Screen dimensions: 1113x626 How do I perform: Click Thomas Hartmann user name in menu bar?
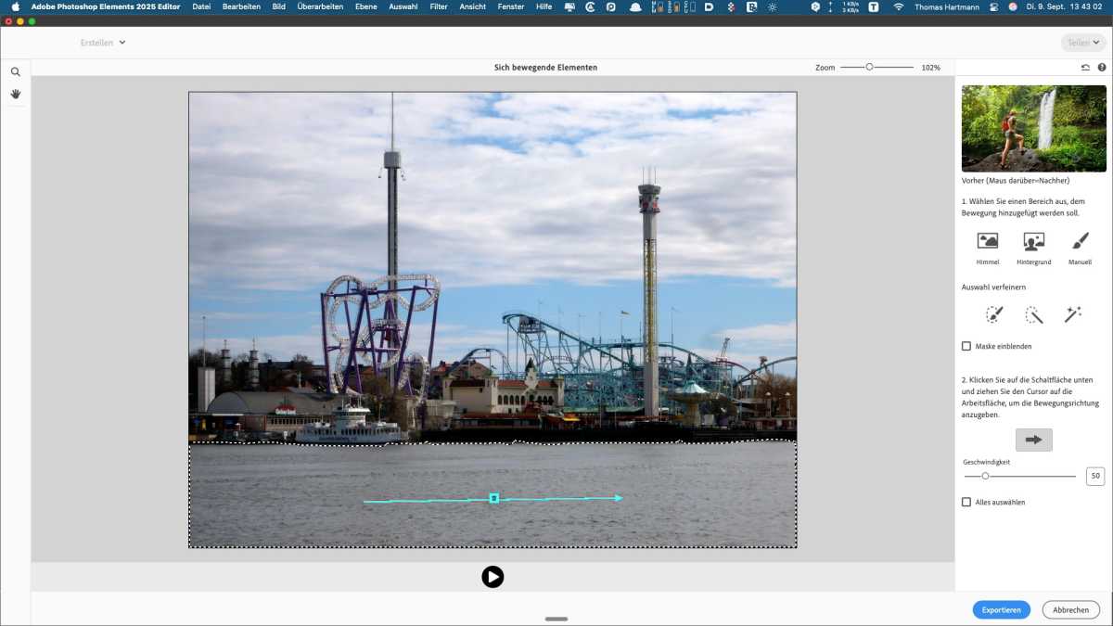945,6
